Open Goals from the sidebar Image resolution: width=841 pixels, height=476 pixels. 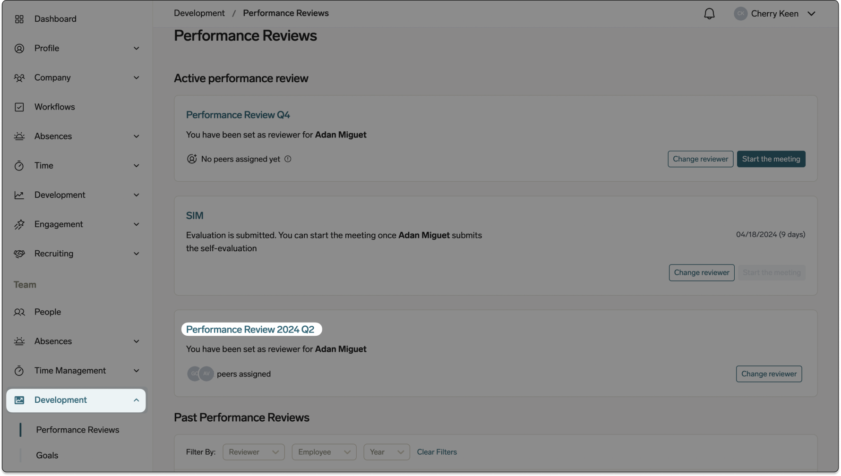click(x=47, y=455)
